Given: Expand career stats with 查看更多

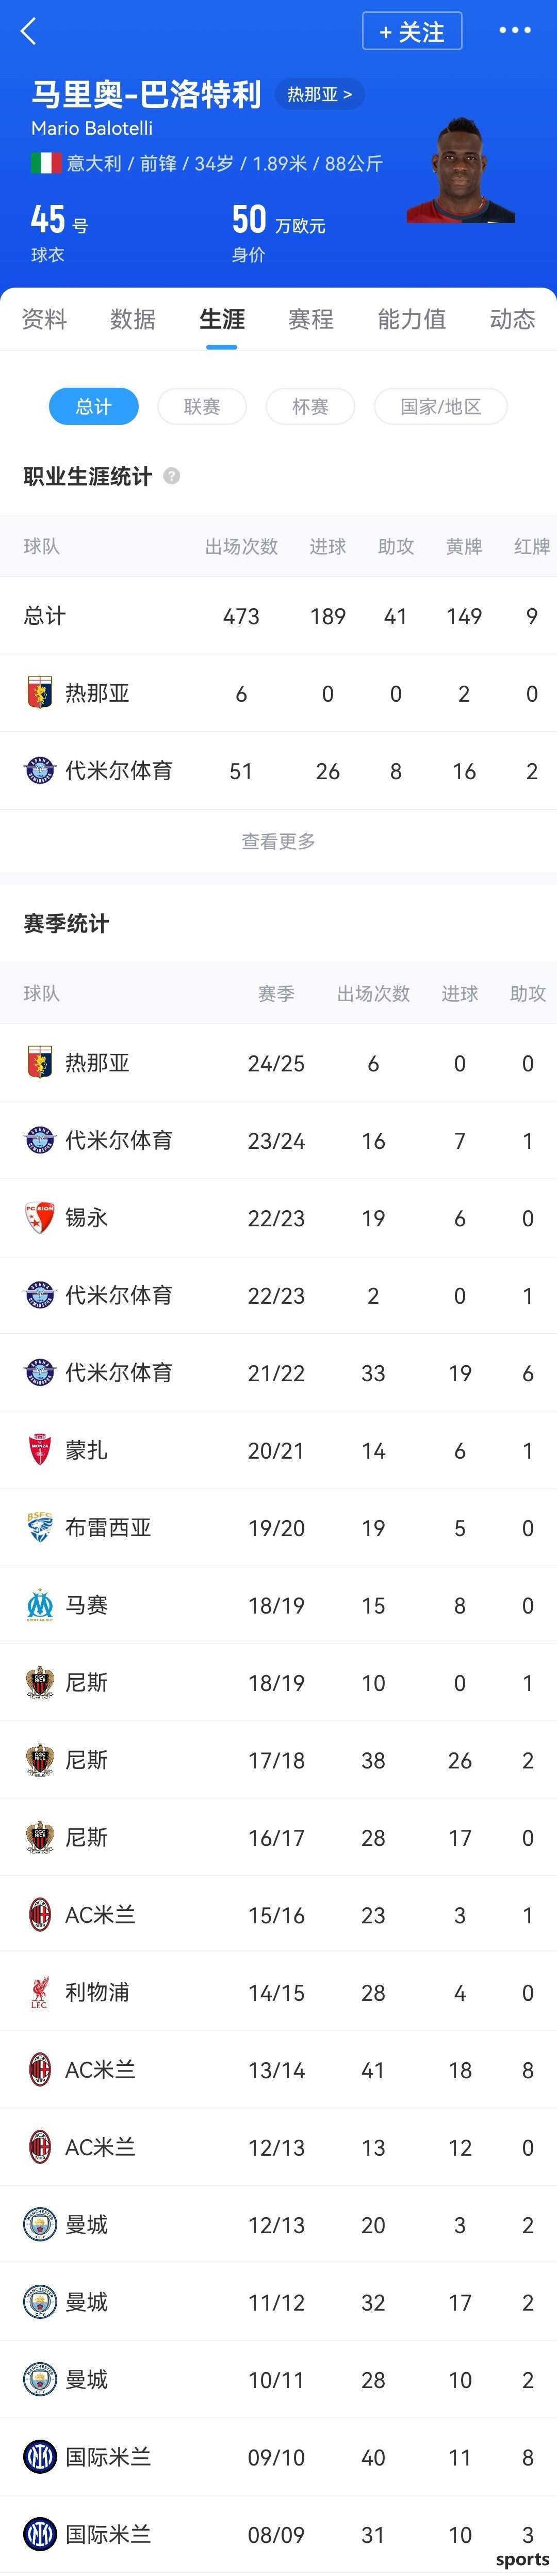Looking at the screenshot, I should 278,841.
